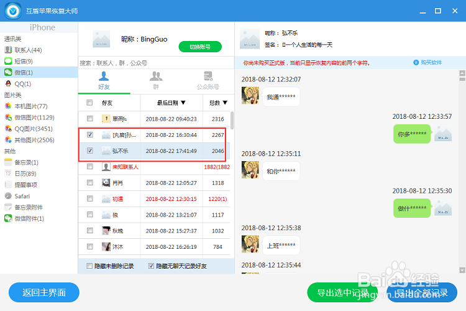Click avatar beside 你多****** message
The height and width of the screenshot is (311, 466).
click(443, 132)
